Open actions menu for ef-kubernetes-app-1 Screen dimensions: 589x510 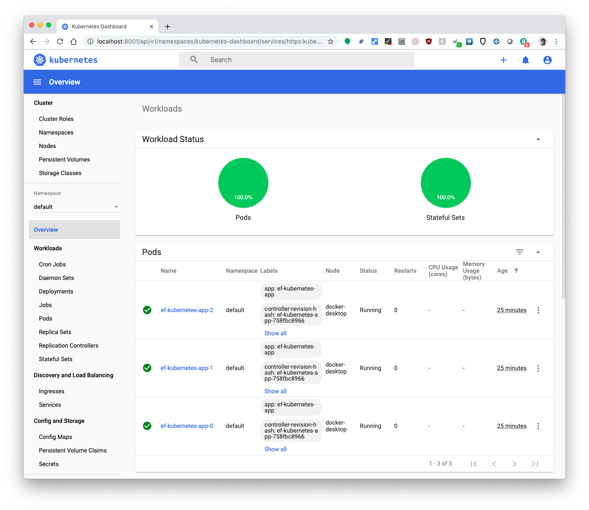pyautogui.click(x=538, y=368)
